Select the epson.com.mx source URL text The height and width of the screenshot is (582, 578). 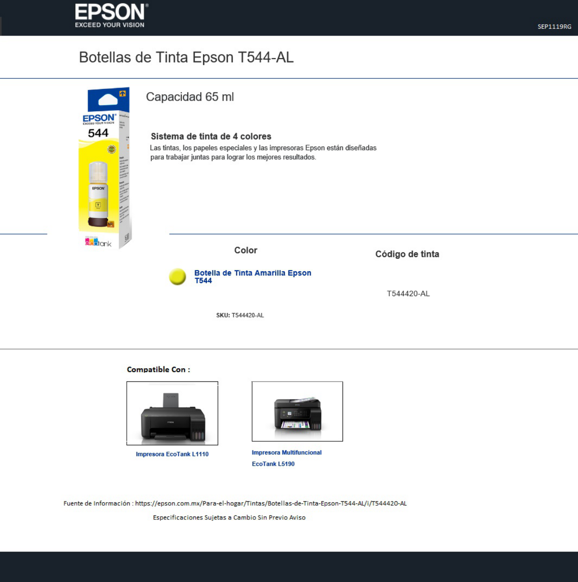tap(271, 503)
